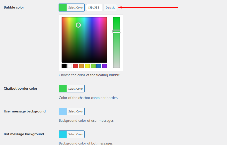Pick the purple preset color
Image resolution: width=227 pixels, height=145 pixels.
(104, 66)
